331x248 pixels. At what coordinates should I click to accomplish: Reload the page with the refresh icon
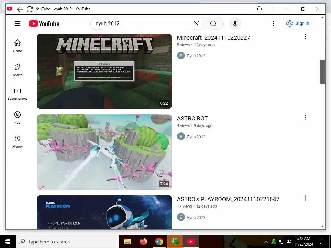[29, 9]
